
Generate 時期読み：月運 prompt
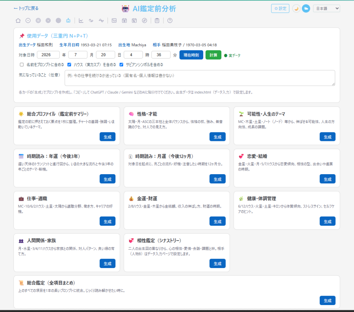coord(217,179)
